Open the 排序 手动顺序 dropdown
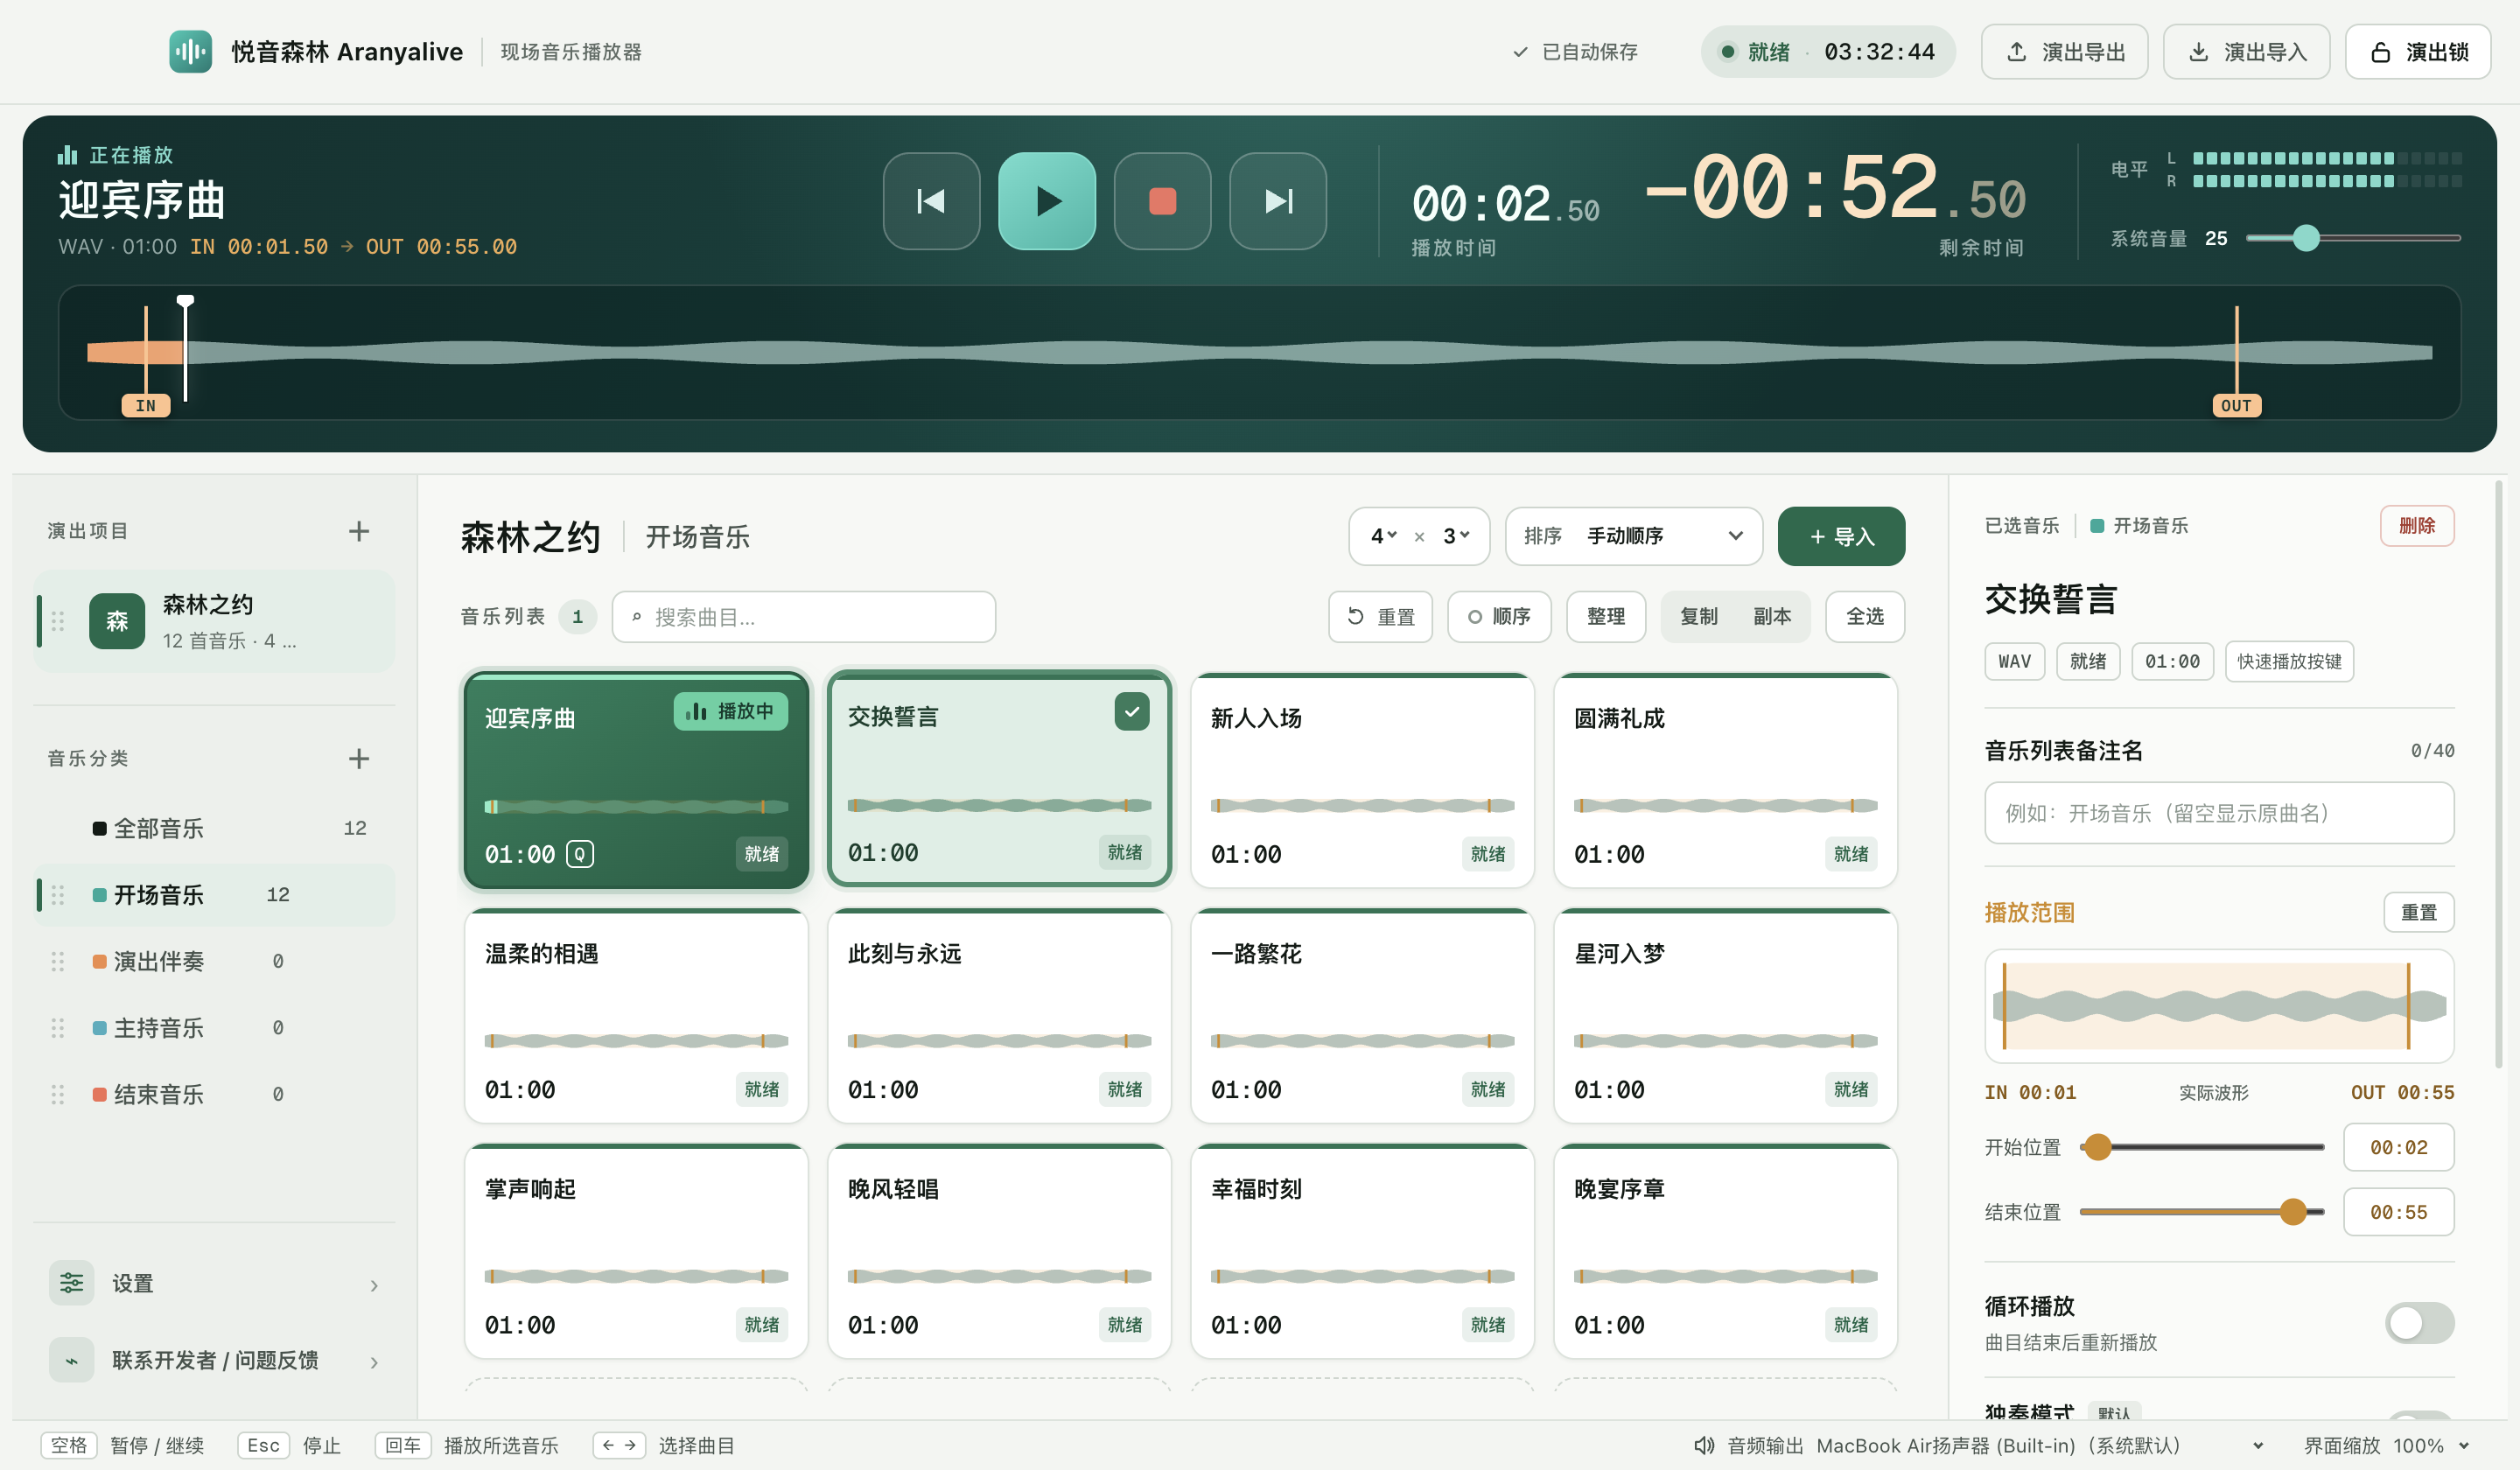Image resolution: width=2520 pixels, height=1470 pixels. [1634, 536]
